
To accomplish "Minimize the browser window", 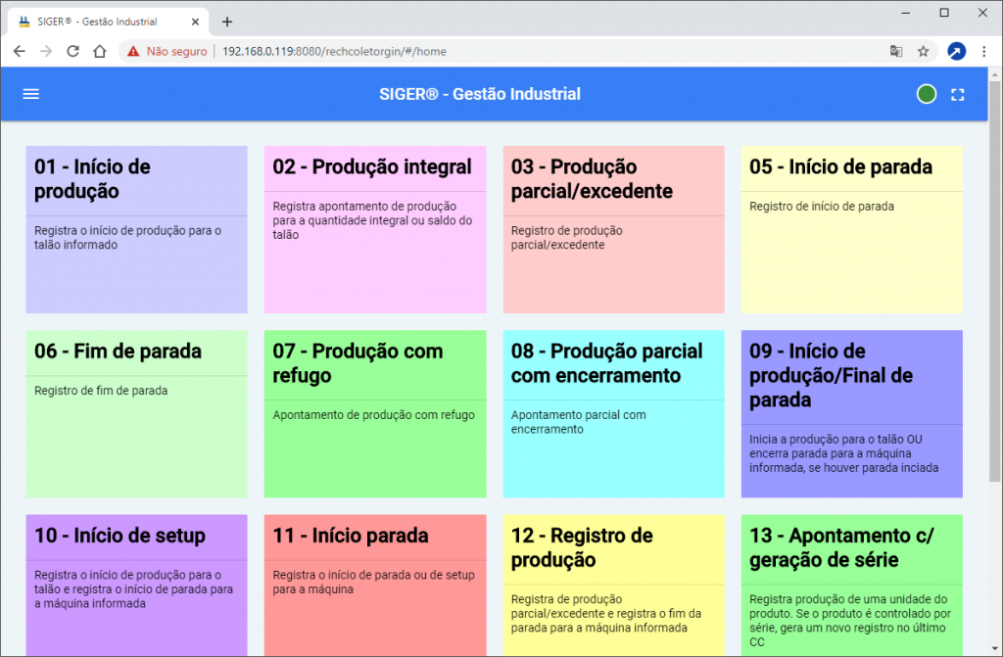I will (x=906, y=13).
